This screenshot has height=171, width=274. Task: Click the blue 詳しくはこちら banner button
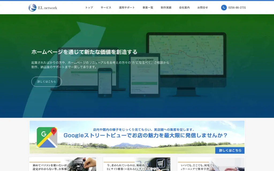click(230, 150)
